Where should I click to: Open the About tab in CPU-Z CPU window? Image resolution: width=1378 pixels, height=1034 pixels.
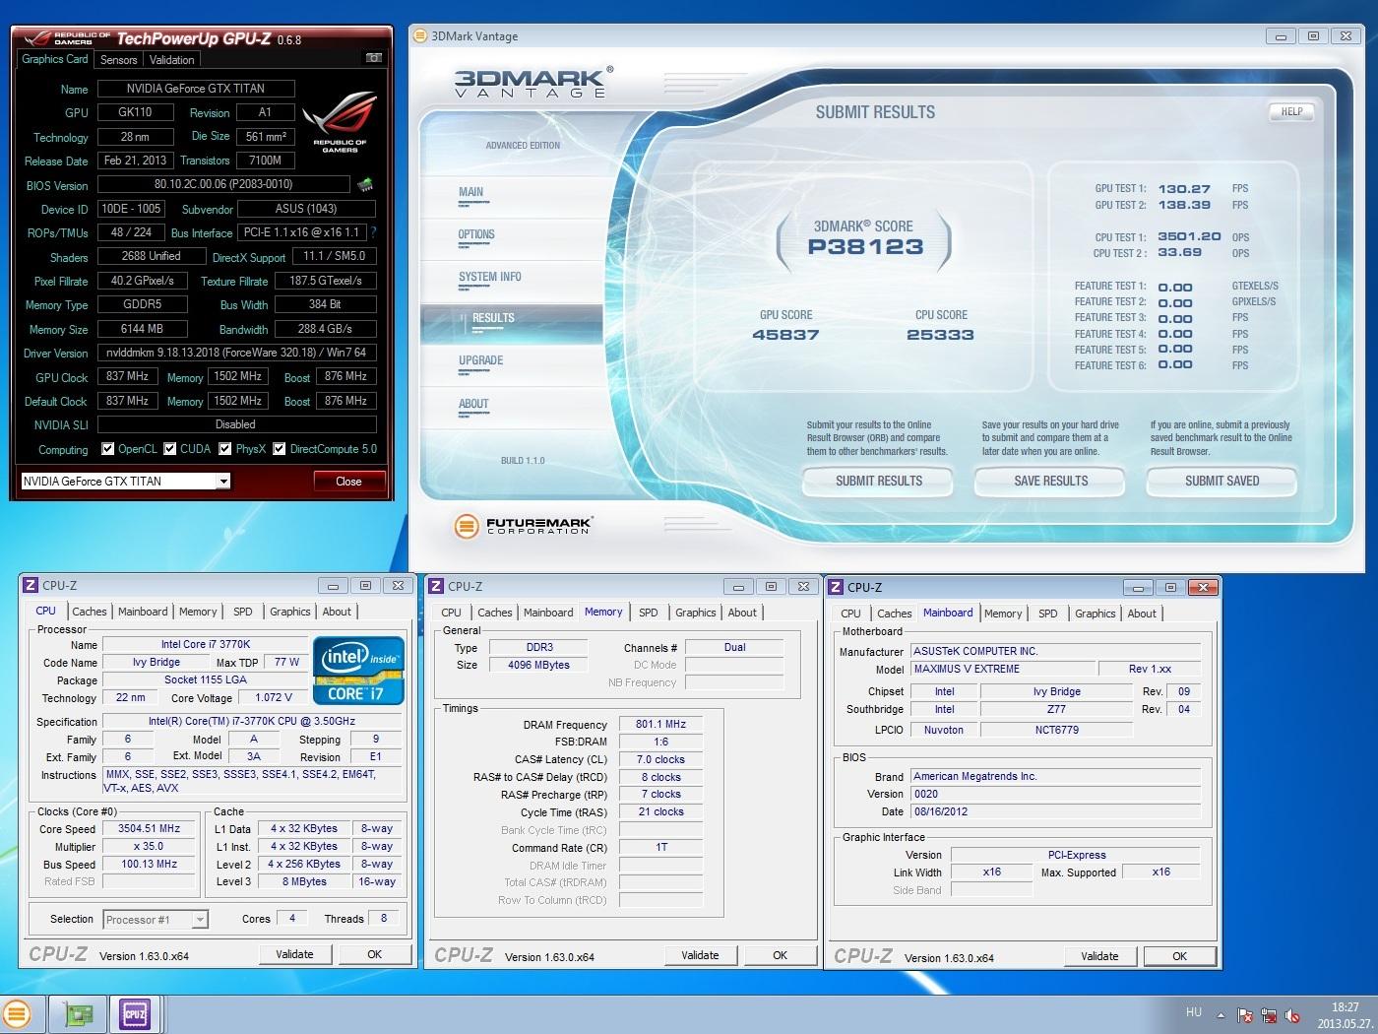pos(337,612)
